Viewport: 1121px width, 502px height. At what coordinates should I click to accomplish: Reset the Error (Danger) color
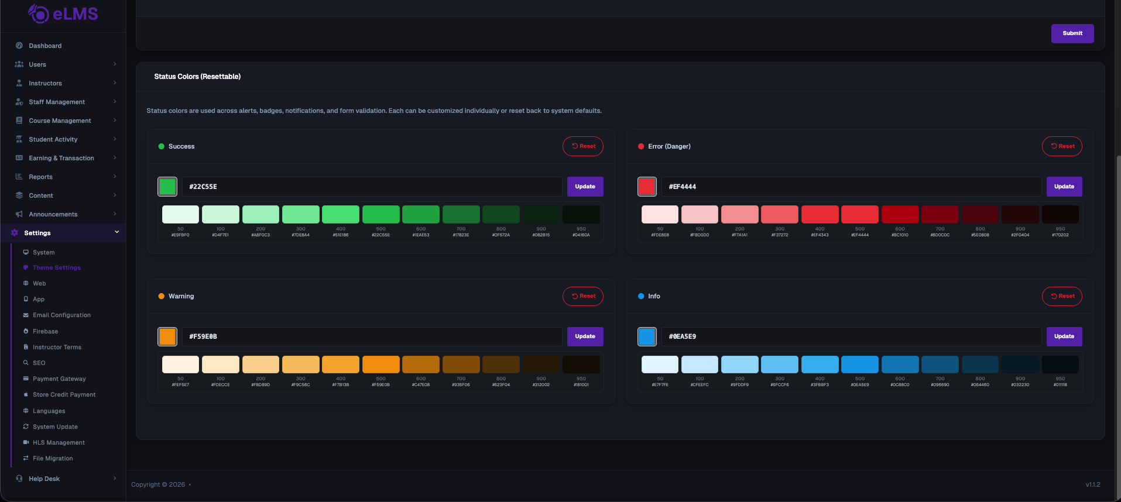[1062, 146]
